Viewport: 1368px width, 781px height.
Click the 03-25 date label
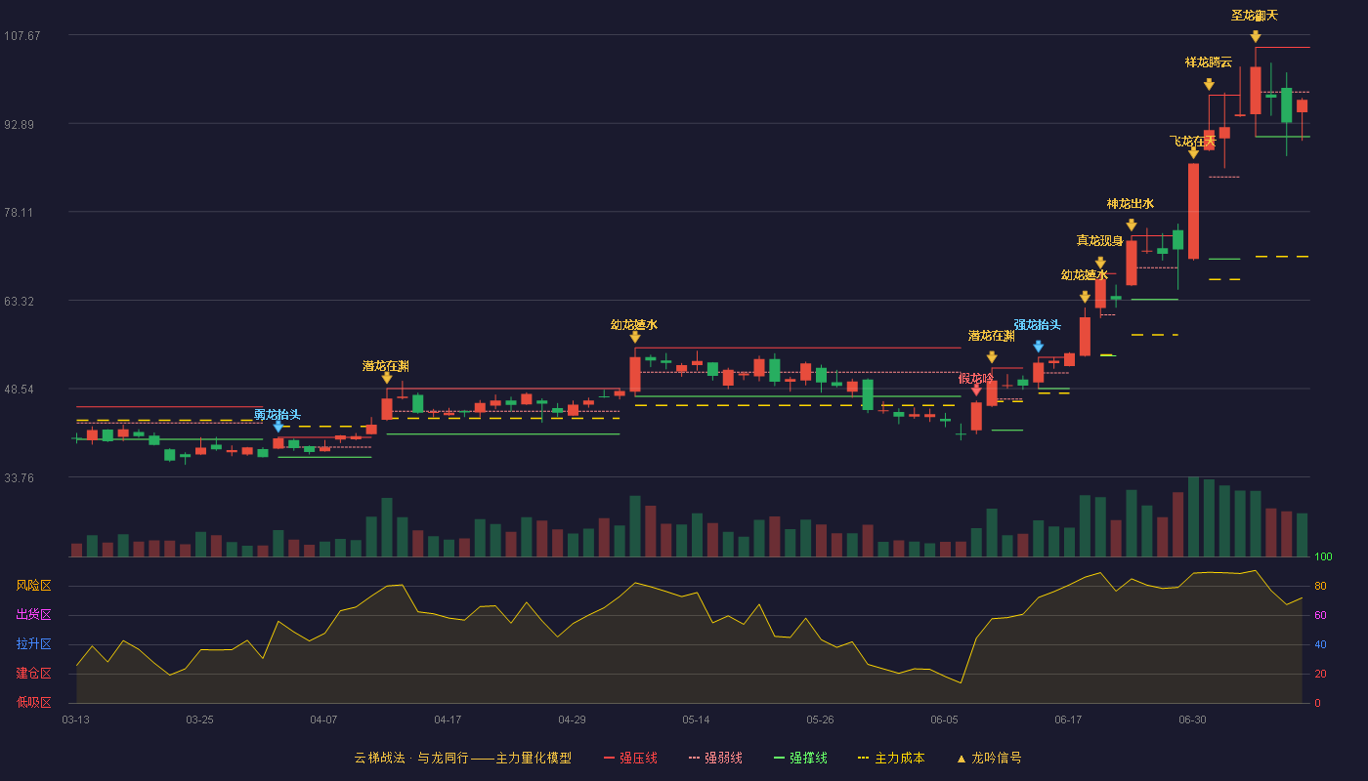click(200, 719)
